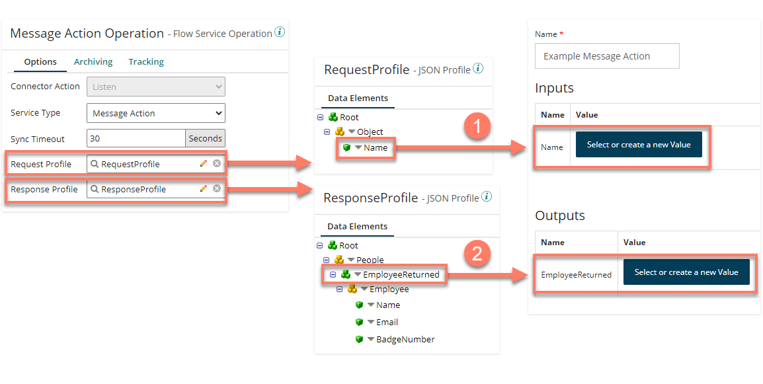Viewport: 763px width, 384px height.
Task: Click green icon beside BadgeNumber element
Action: (x=360, y=339)
